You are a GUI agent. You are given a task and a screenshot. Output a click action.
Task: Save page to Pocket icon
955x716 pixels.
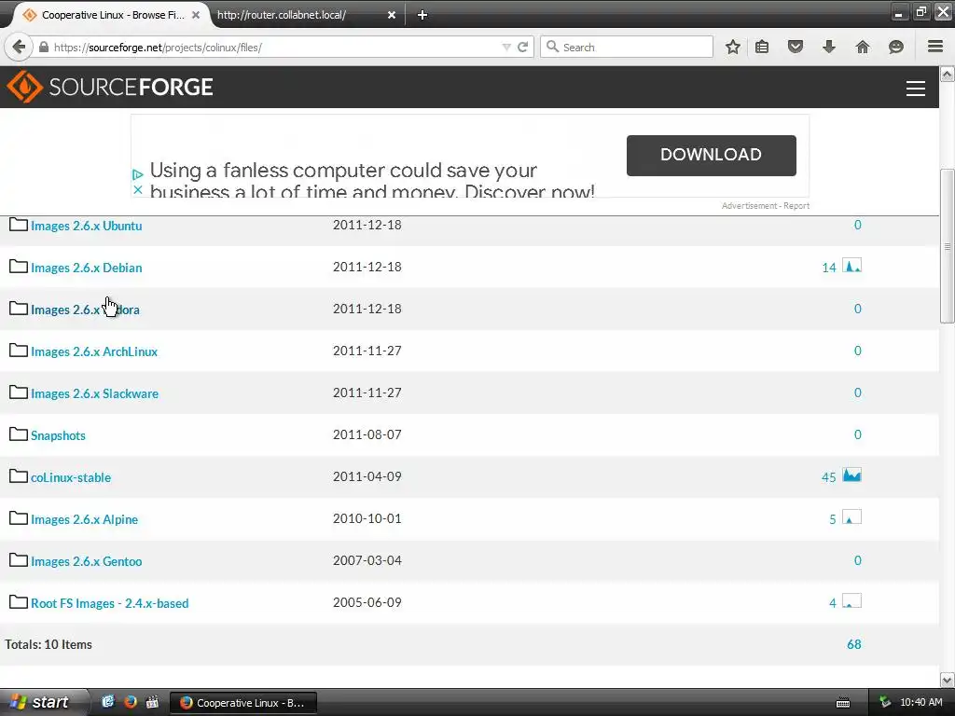[796, 47]
